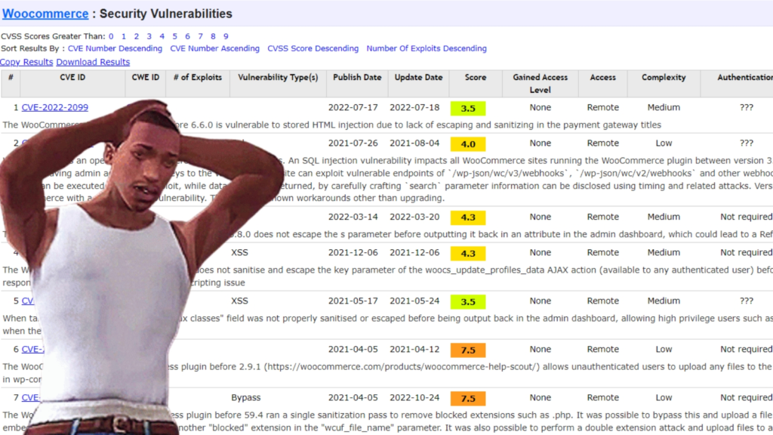Filter CVSS scores greater than 2
Image resolution: width=773 pixels, height=435 pixels.
pos(137,36)
